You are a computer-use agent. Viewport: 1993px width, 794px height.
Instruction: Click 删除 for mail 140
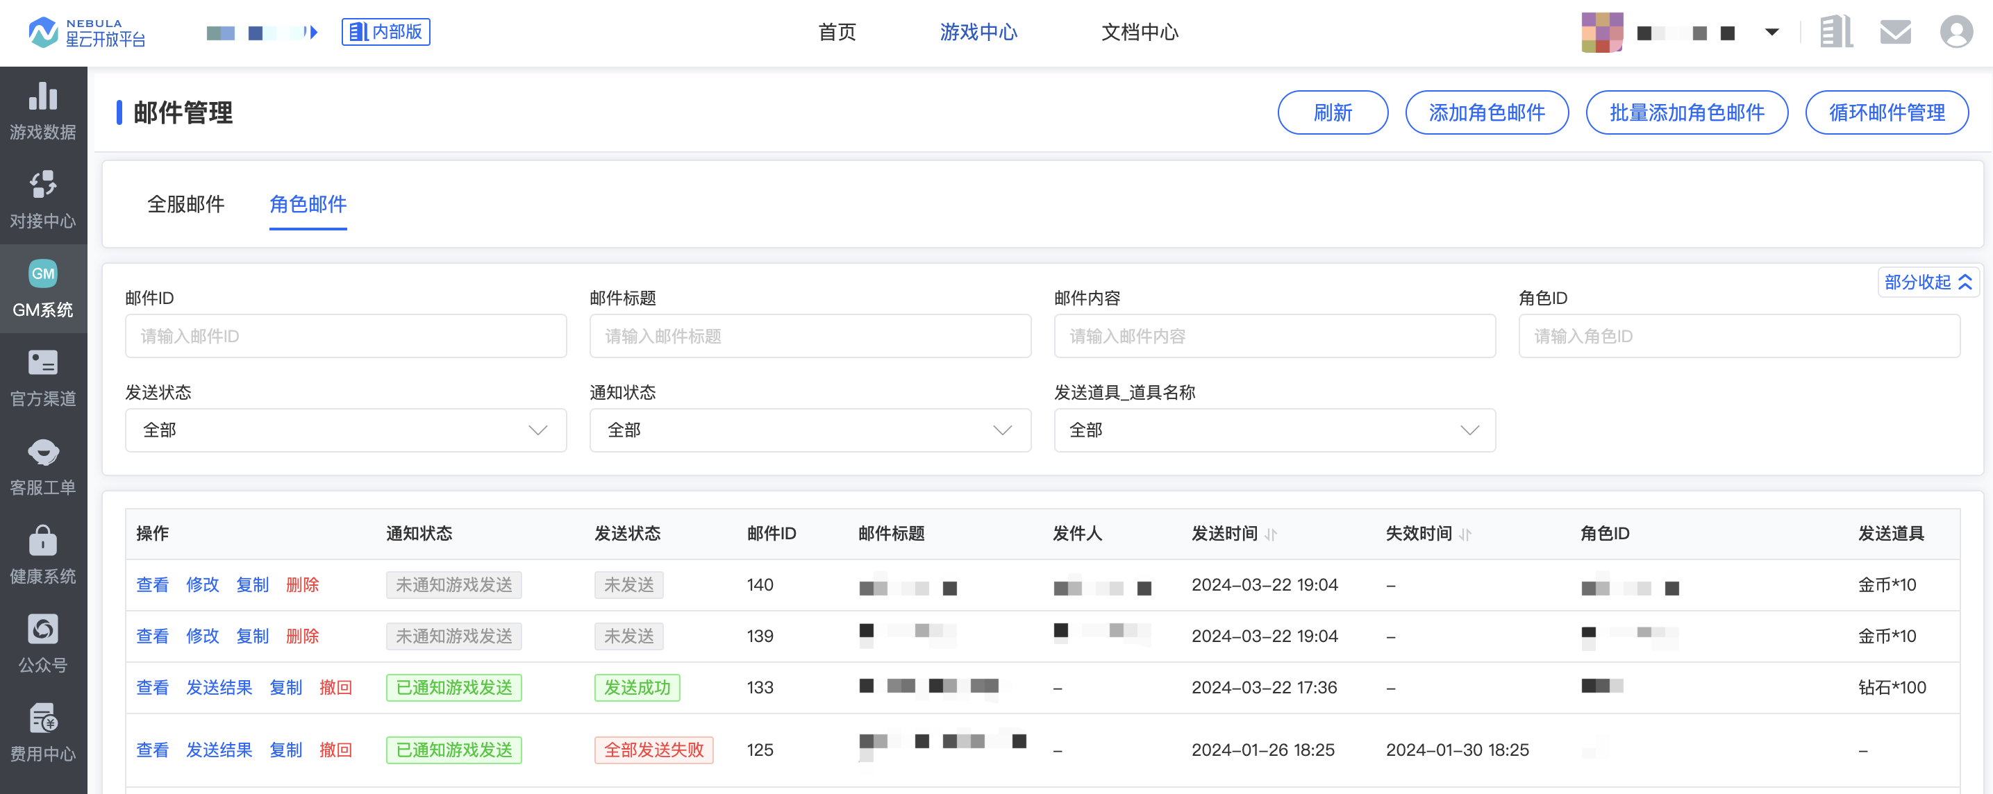click(303, 585)
